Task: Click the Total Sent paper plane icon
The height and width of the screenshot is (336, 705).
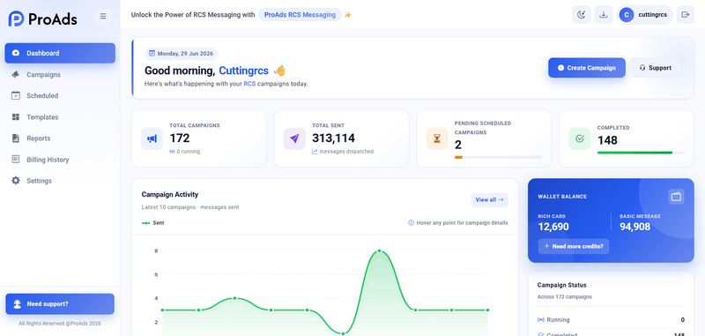Action: pyautogui.click(x=294, y=138)
